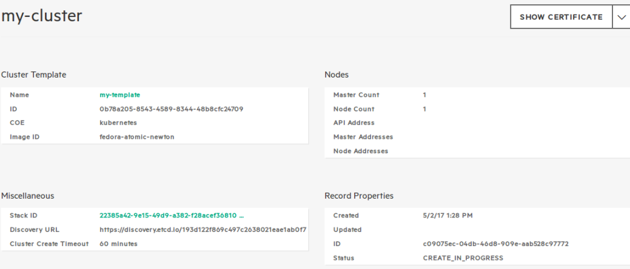Click the 60 minutes timeout value
Image resolution: width=630 pixels, height=269 pixels.
pos(118,244)
